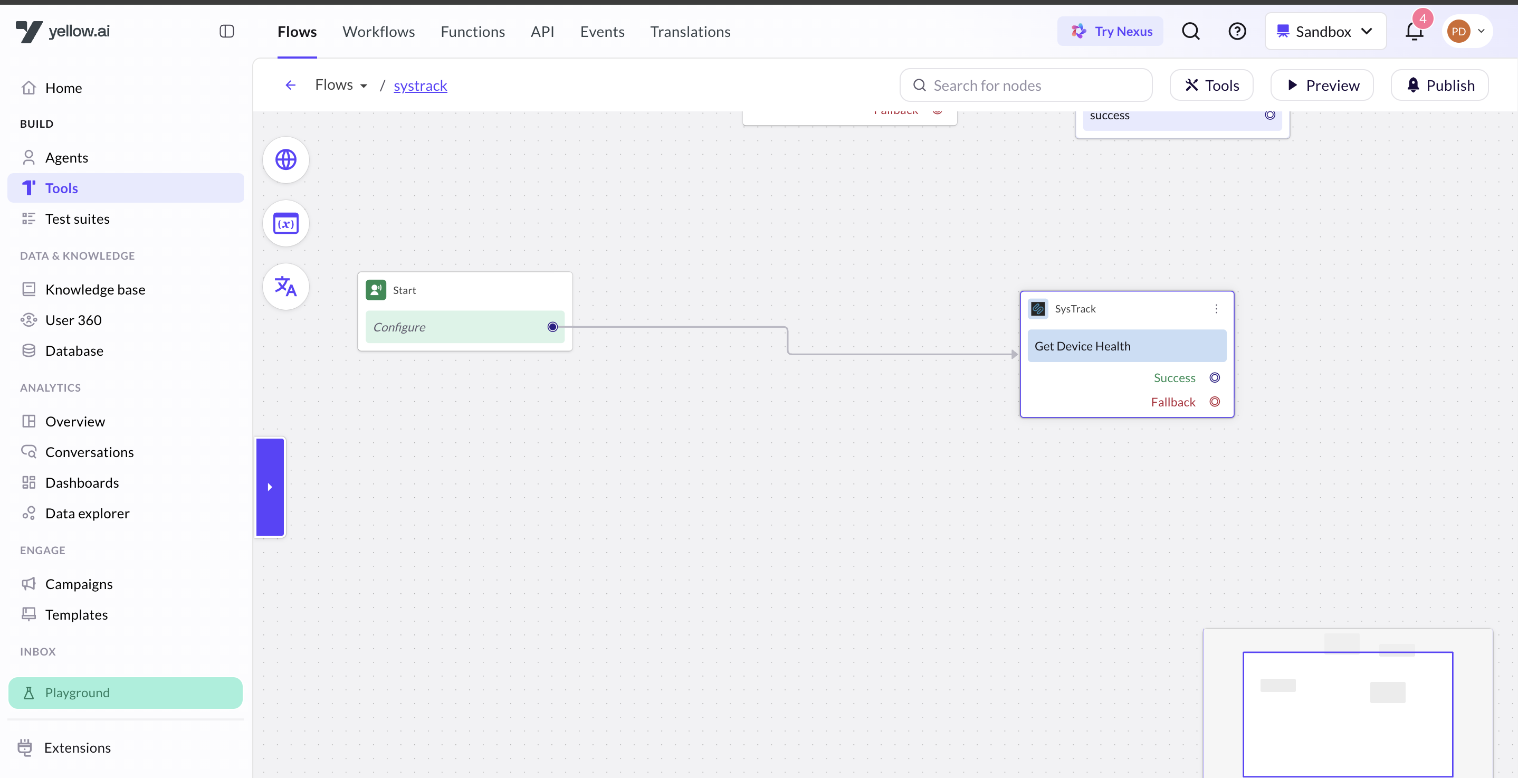Viewport: 1518px width, 778px height.
Task: Click the yellow.ai logo
Action: (62, 31)
